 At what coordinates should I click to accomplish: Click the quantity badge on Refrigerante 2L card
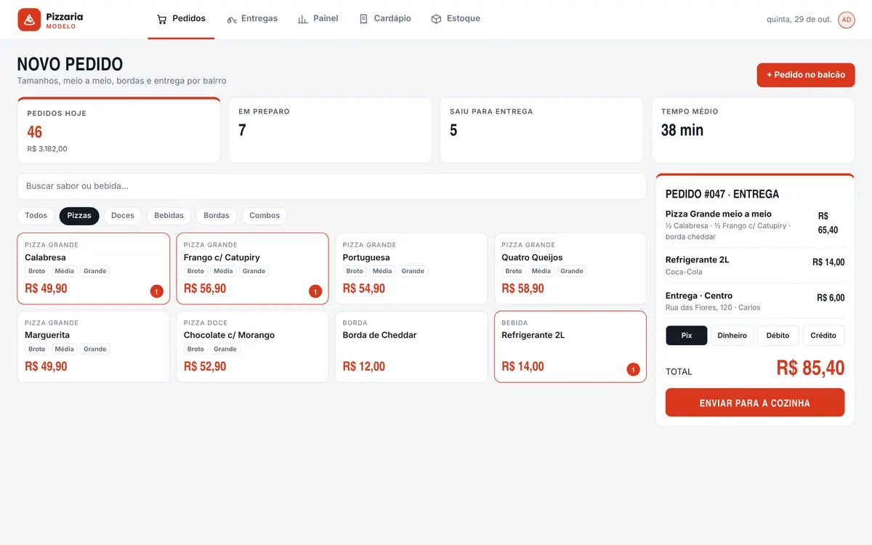tap(633, 370)
